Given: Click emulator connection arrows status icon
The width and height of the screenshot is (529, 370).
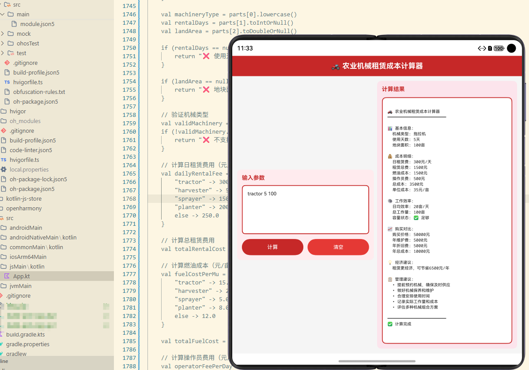Looking at the screenshot, I should [482, 48].
